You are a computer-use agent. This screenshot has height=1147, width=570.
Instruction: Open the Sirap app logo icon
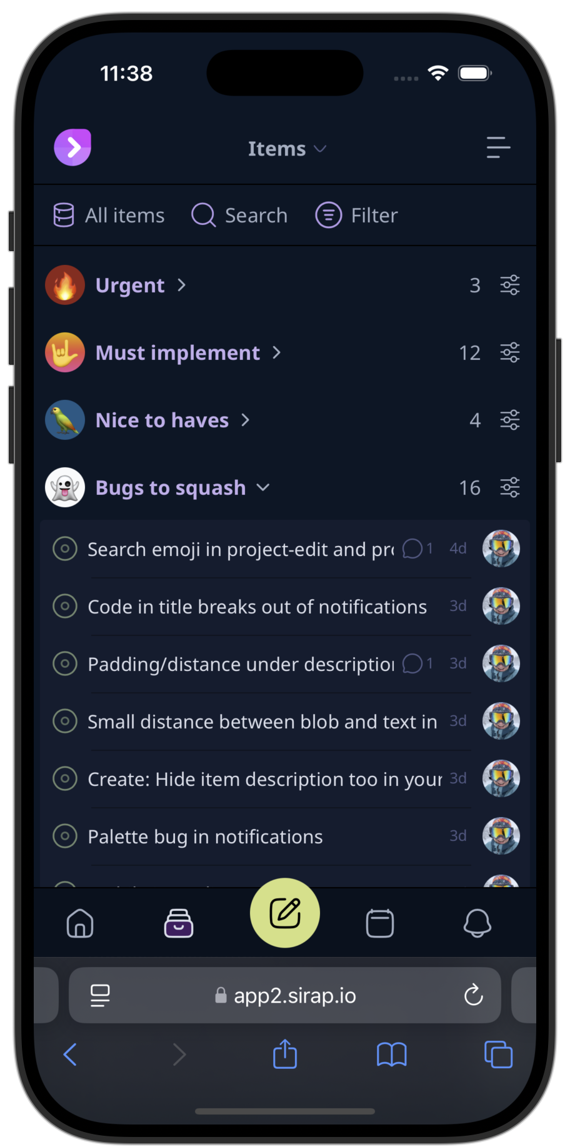click(72, 147)
